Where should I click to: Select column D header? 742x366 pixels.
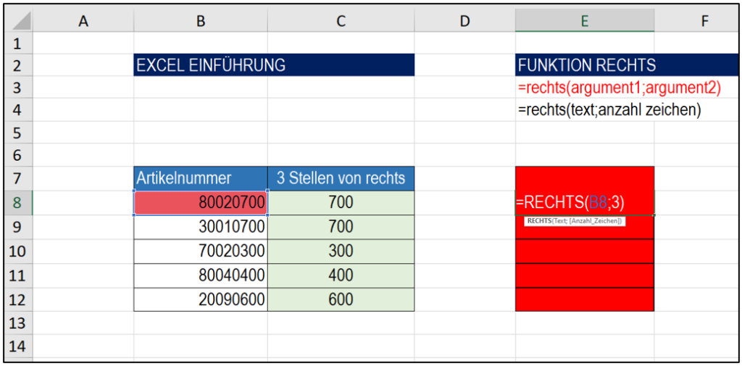point(464,21)
